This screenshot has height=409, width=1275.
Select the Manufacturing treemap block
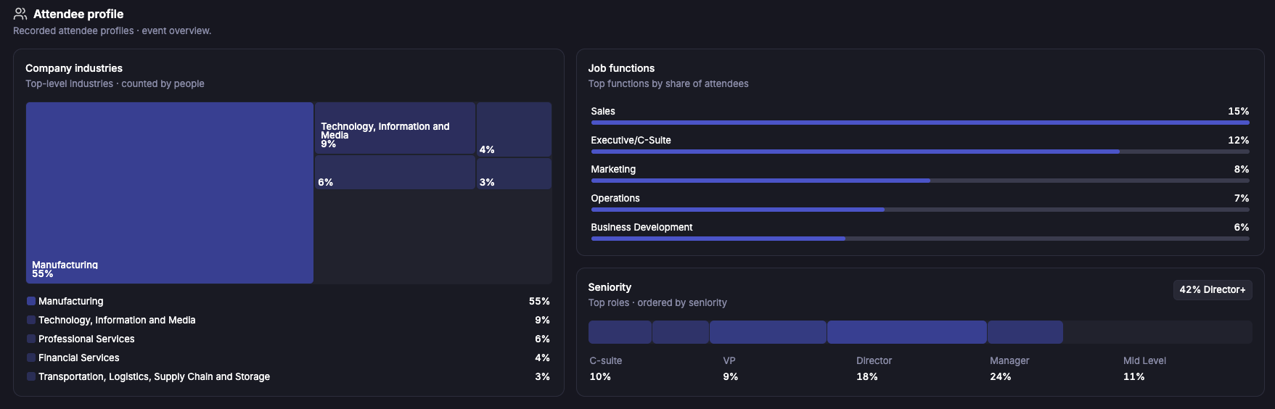click(170, 193)
